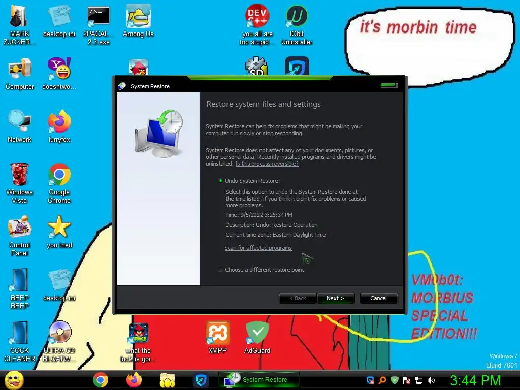Screen dimensions: 520x390
Task: Click the Action Center flag tray icon
Action: 407,380
